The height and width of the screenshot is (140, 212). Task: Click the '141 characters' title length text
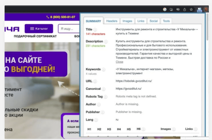pyautogui.click(x=95, y=34)
